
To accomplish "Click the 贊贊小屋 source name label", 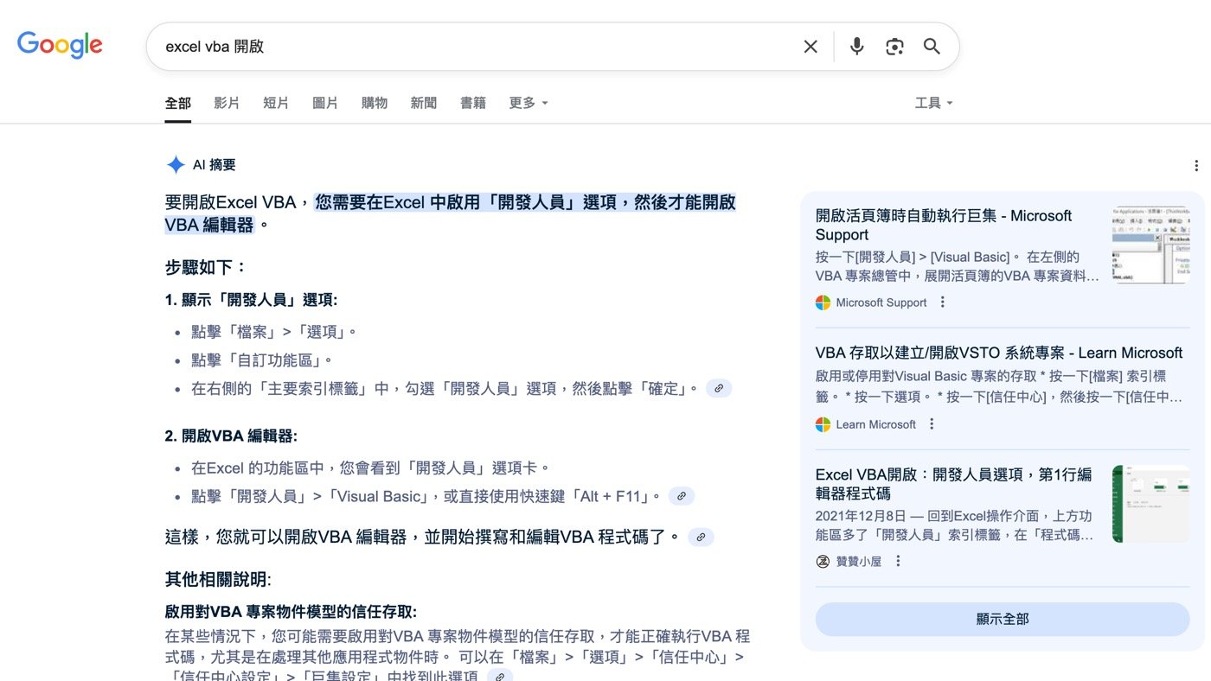I will coord(859,562).
